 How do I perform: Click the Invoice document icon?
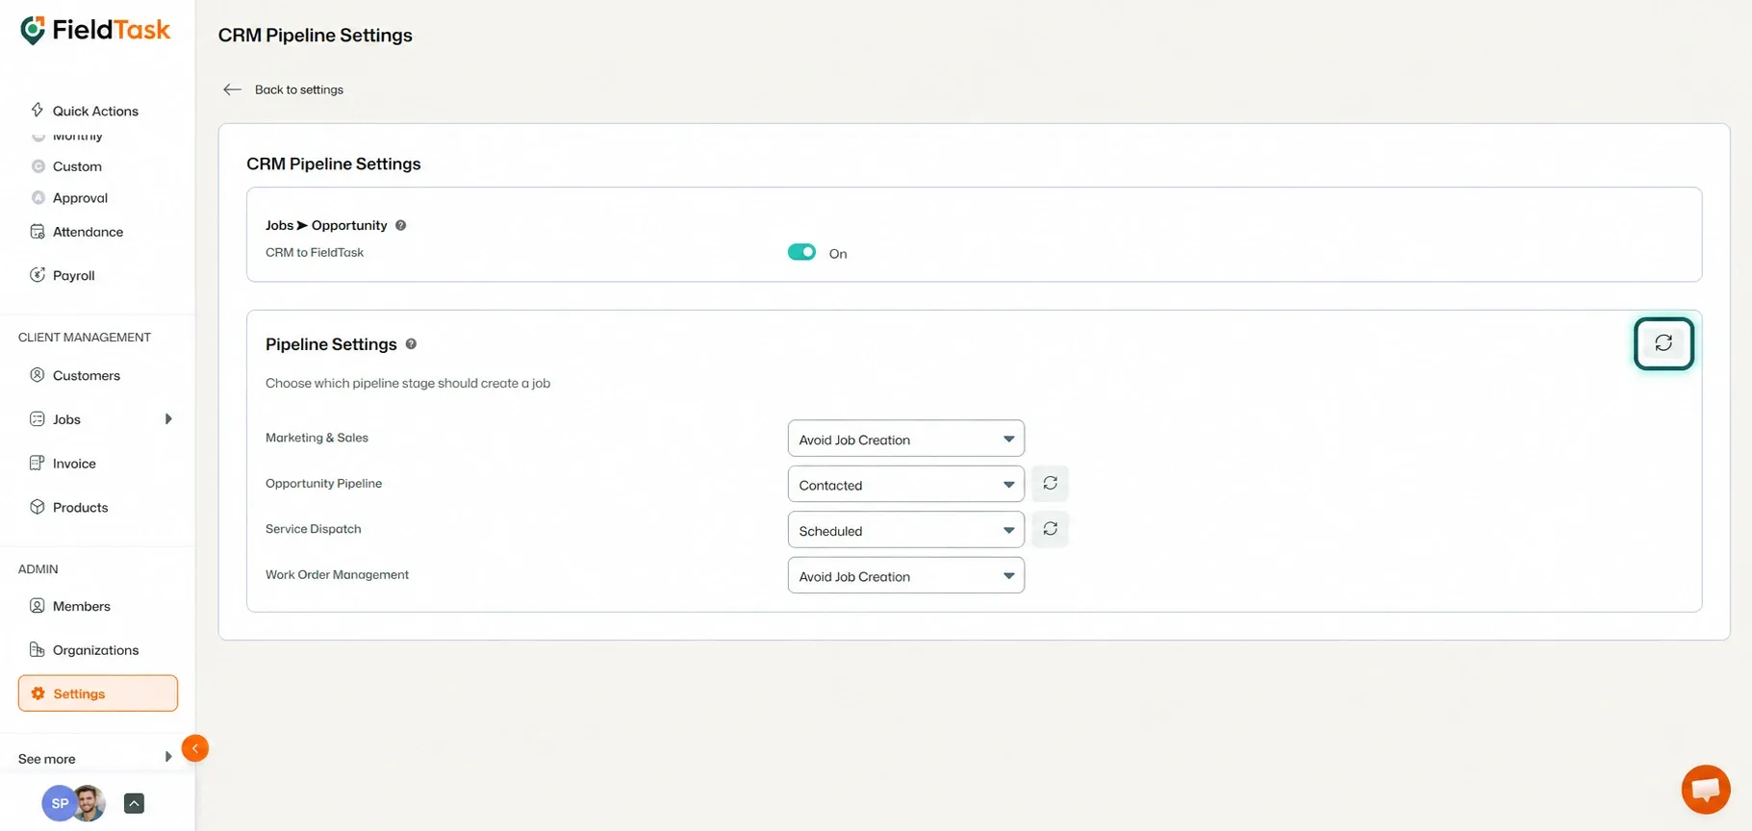[38, 463]
